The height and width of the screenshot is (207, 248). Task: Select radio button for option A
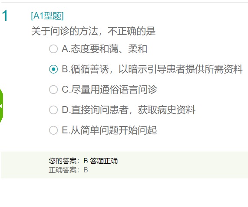coord(53,49)
